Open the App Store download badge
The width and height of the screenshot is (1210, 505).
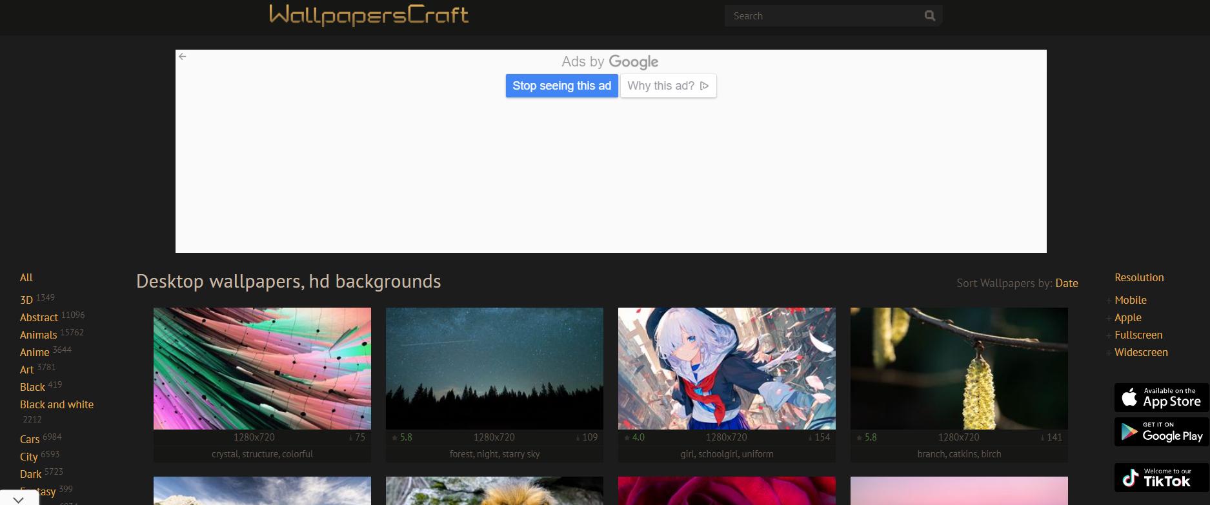click(1161, 398)
